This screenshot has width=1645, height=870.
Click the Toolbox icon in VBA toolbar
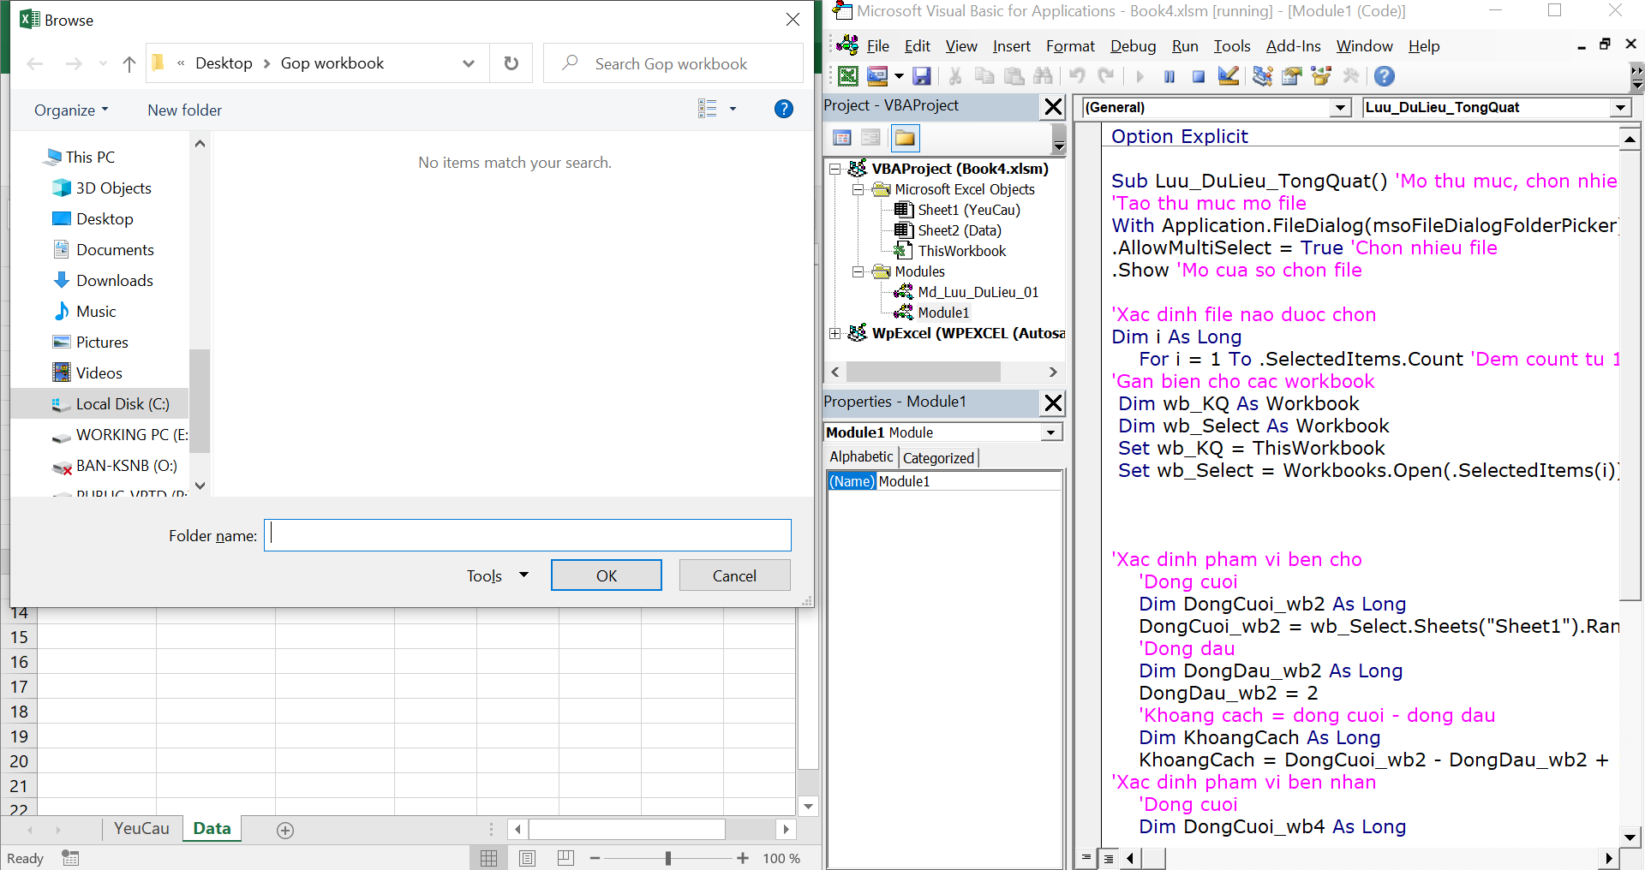[1351, 76]
